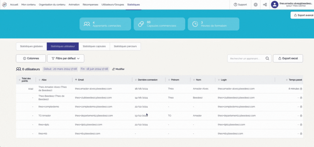Click timer icon in theo+kb row

[301, 134]
